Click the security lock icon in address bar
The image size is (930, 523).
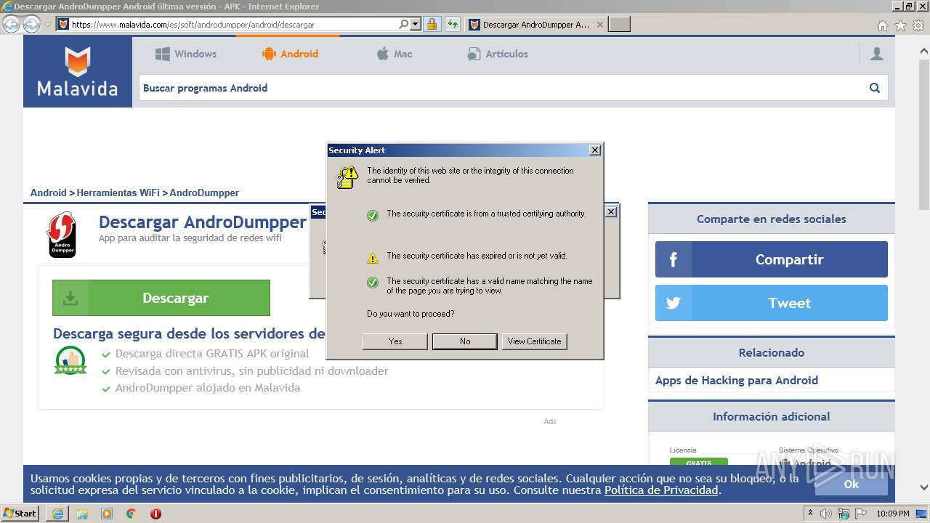432,24
